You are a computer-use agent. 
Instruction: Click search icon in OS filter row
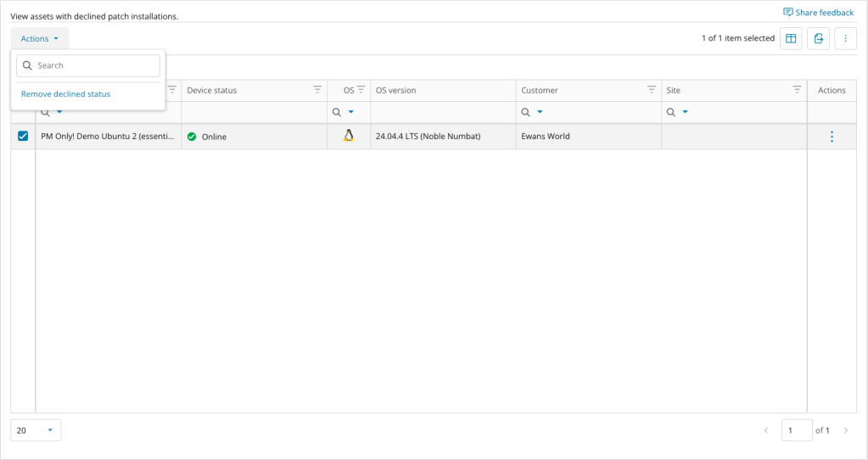tap(337, 112)
